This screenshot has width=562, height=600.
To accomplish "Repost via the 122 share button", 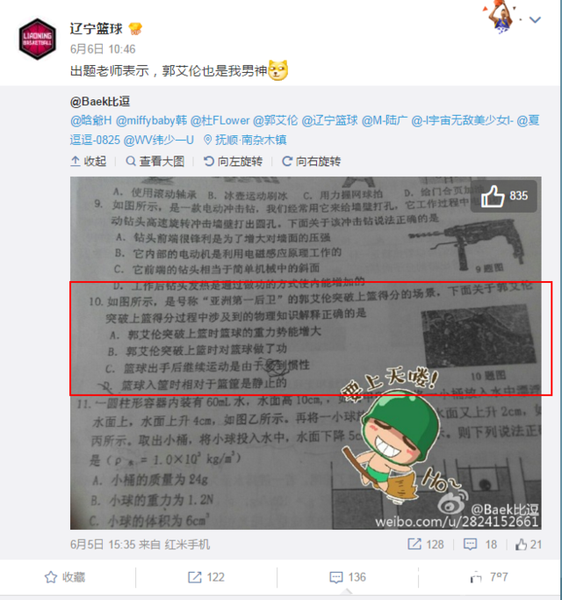I will [x=206, y=577].
